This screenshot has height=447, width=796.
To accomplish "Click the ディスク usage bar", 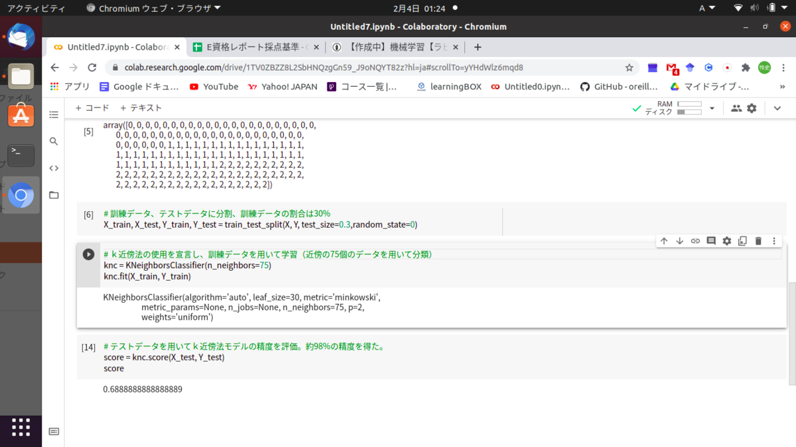I will pos(690,112).
